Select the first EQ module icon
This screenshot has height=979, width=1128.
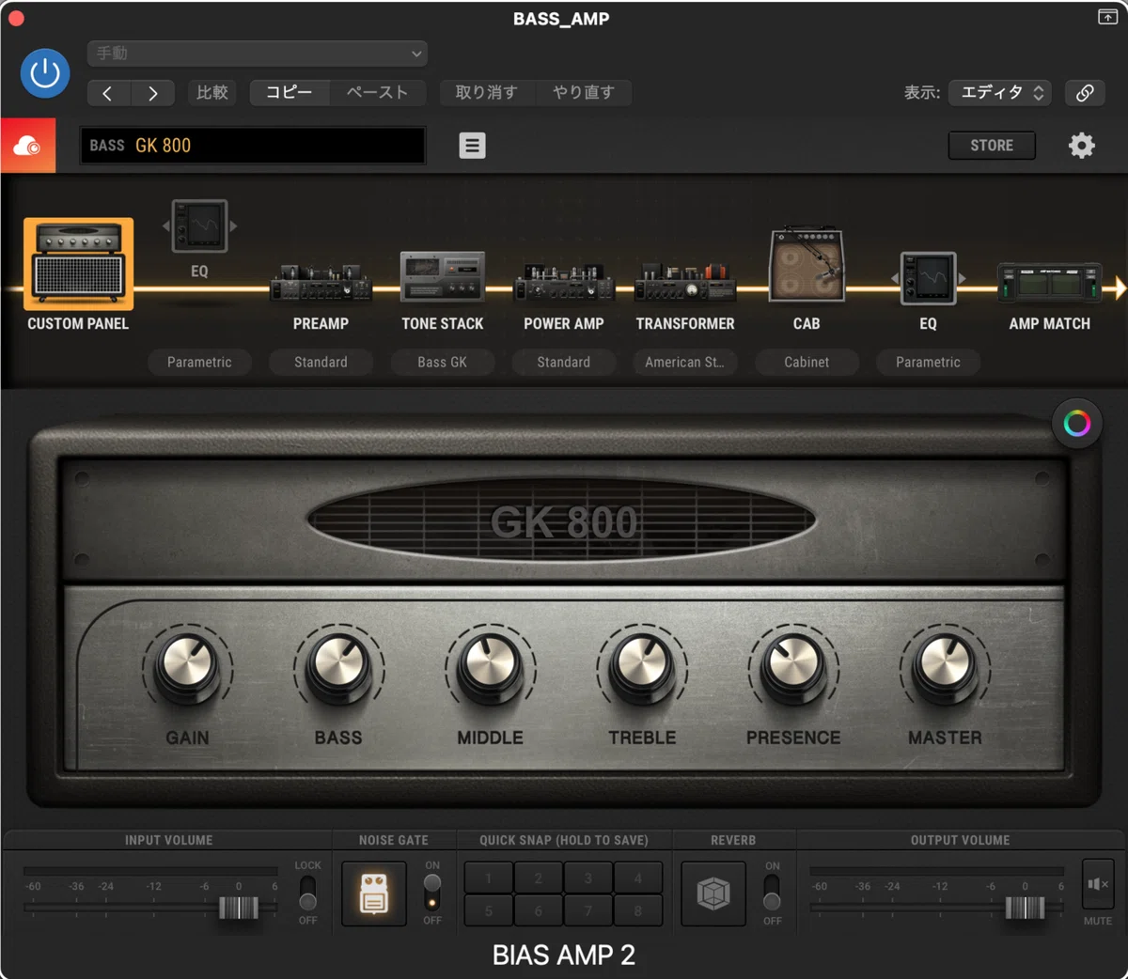point(199,226)
